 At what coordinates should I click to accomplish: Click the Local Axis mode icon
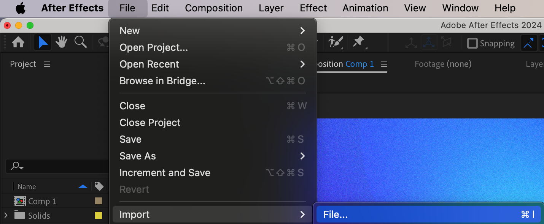[411, 43]
